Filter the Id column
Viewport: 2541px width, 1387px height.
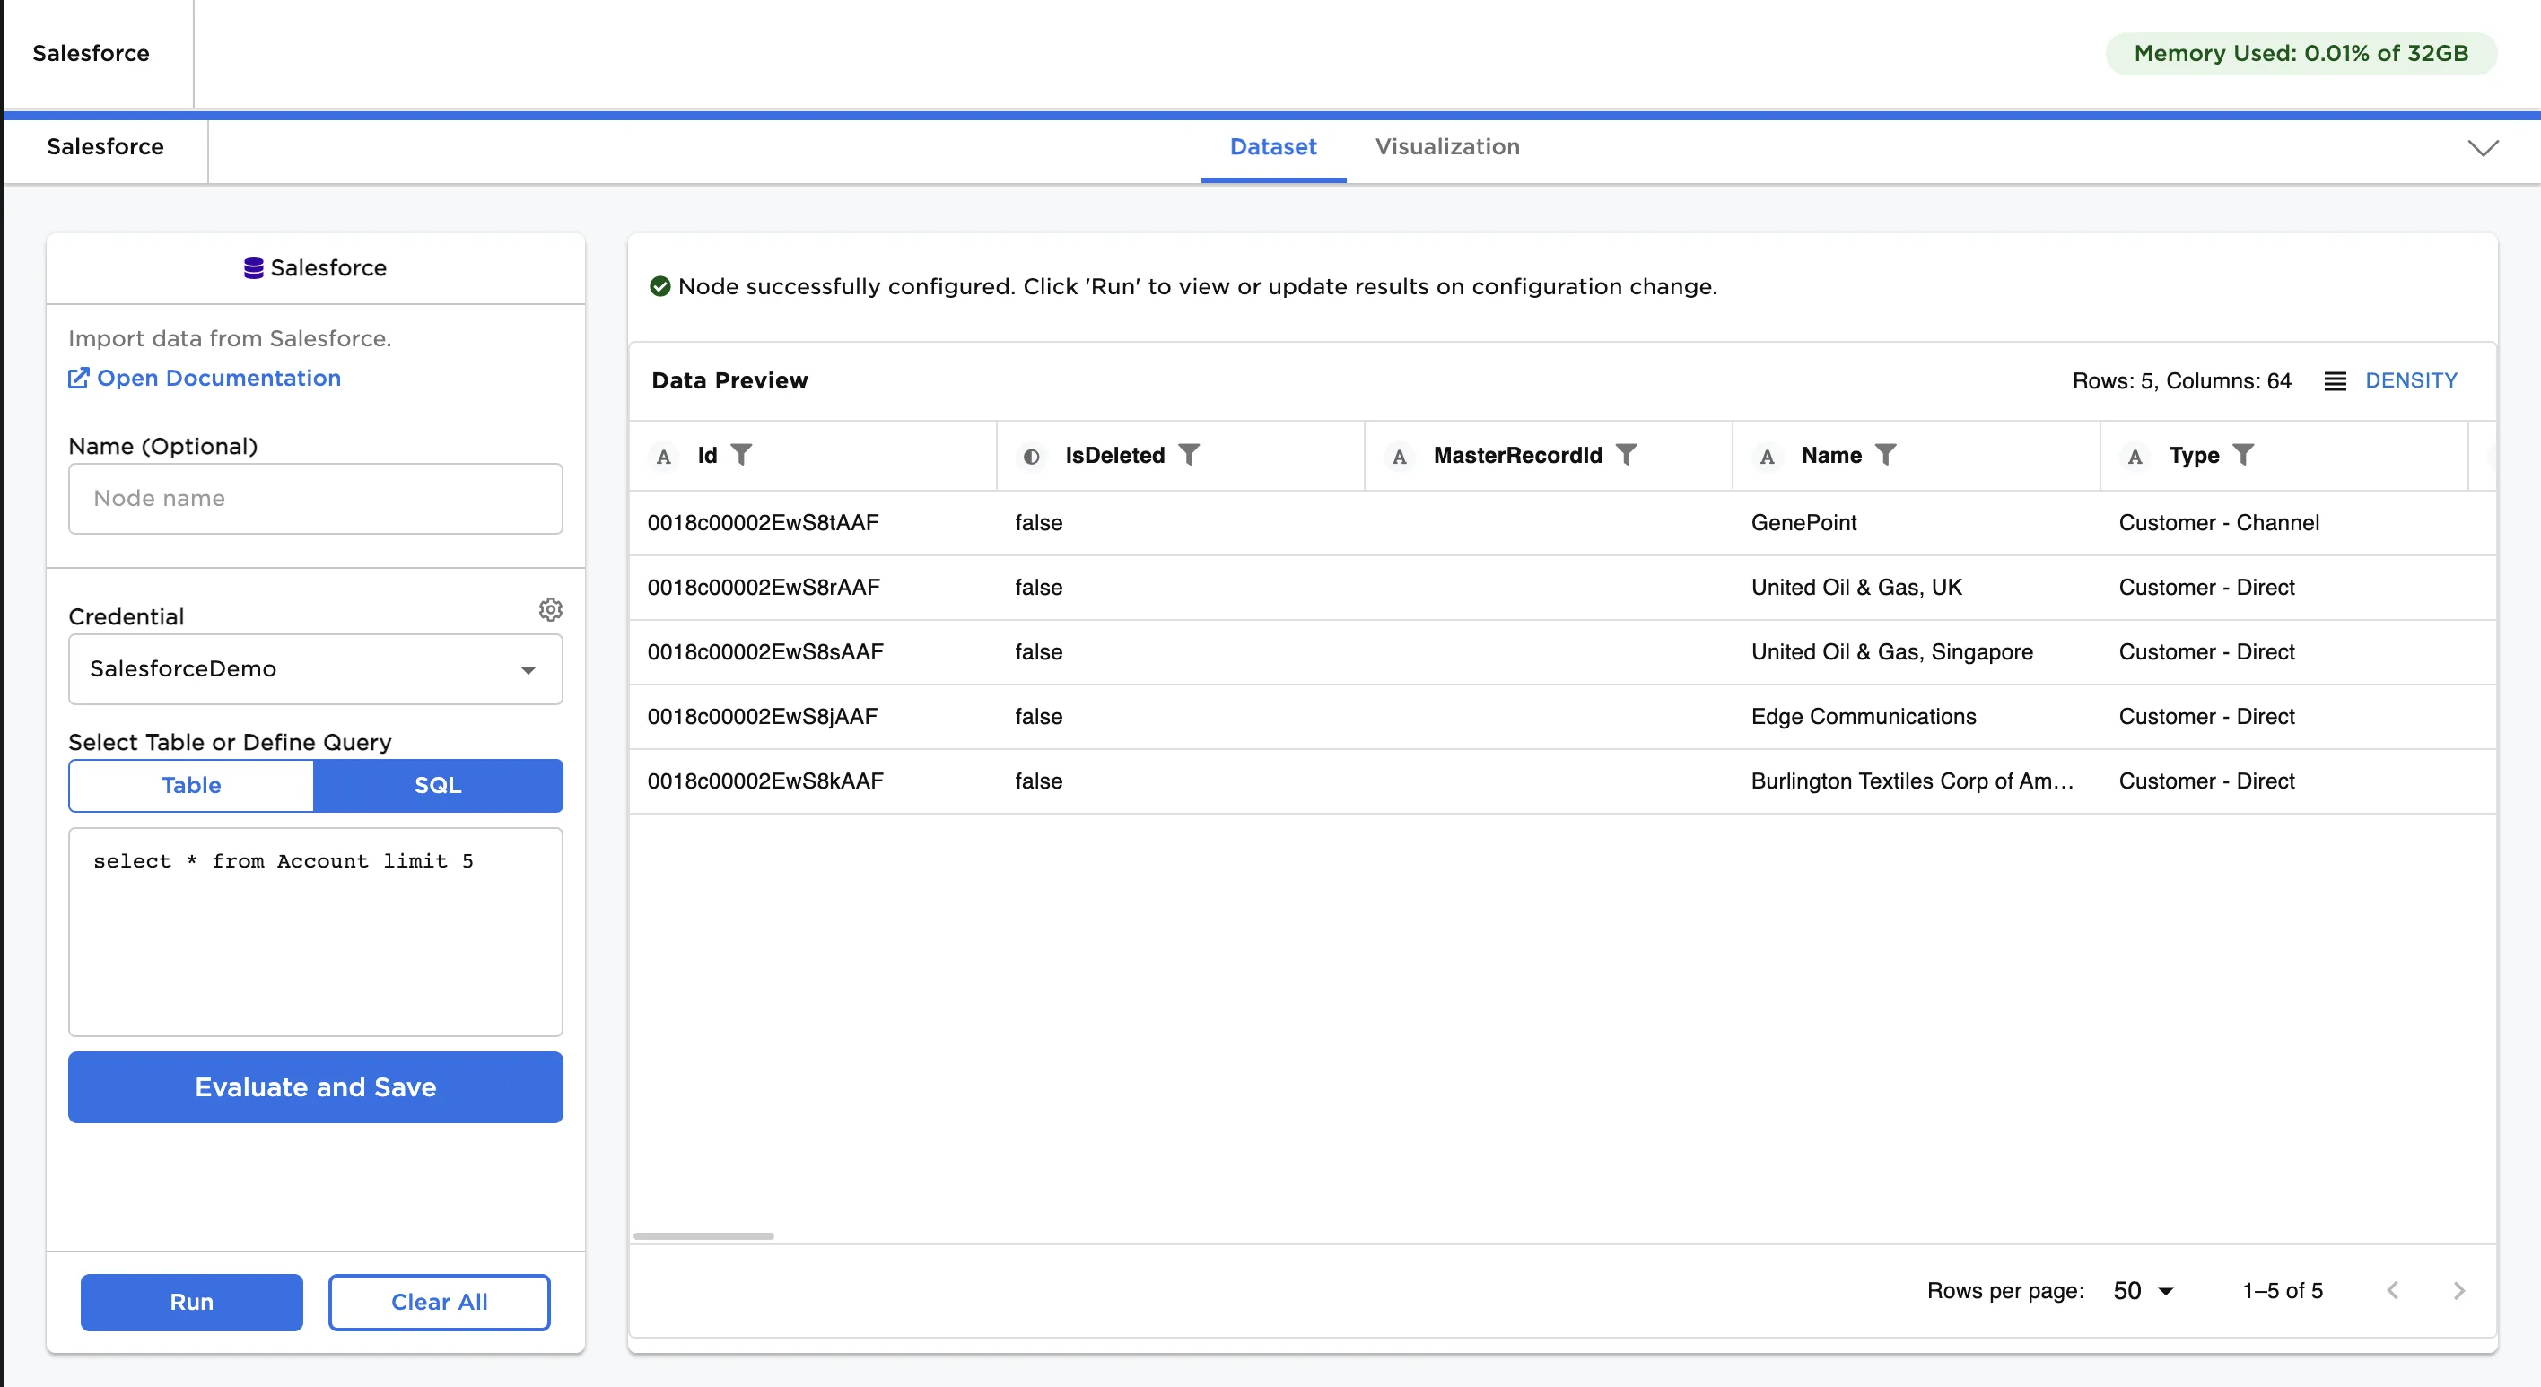[742, 455]
